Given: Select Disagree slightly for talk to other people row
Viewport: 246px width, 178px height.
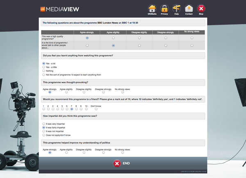Looking at the screenshot, I should [x=139, y=46].
